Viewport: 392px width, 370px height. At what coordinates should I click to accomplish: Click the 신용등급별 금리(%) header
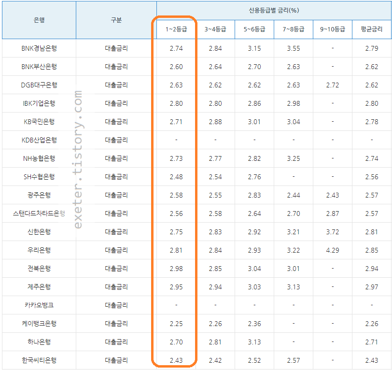(x=274, y=10)
